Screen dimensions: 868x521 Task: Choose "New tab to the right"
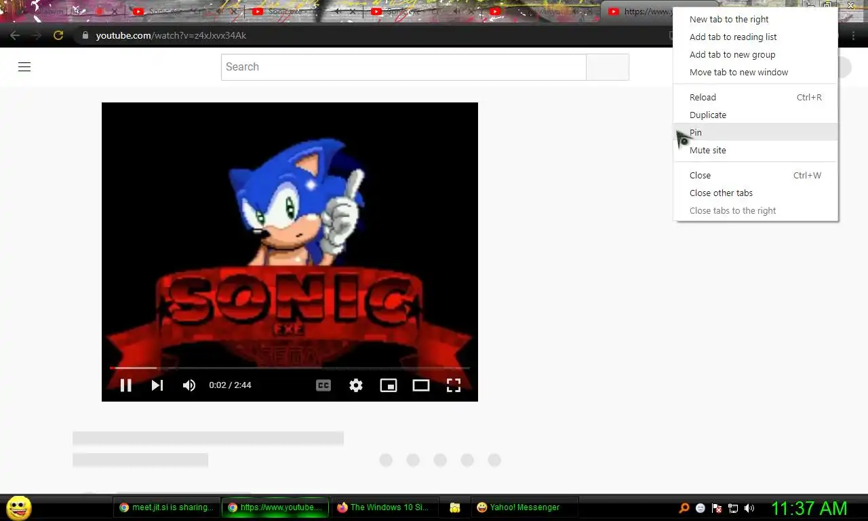click(x=755, y=19)
